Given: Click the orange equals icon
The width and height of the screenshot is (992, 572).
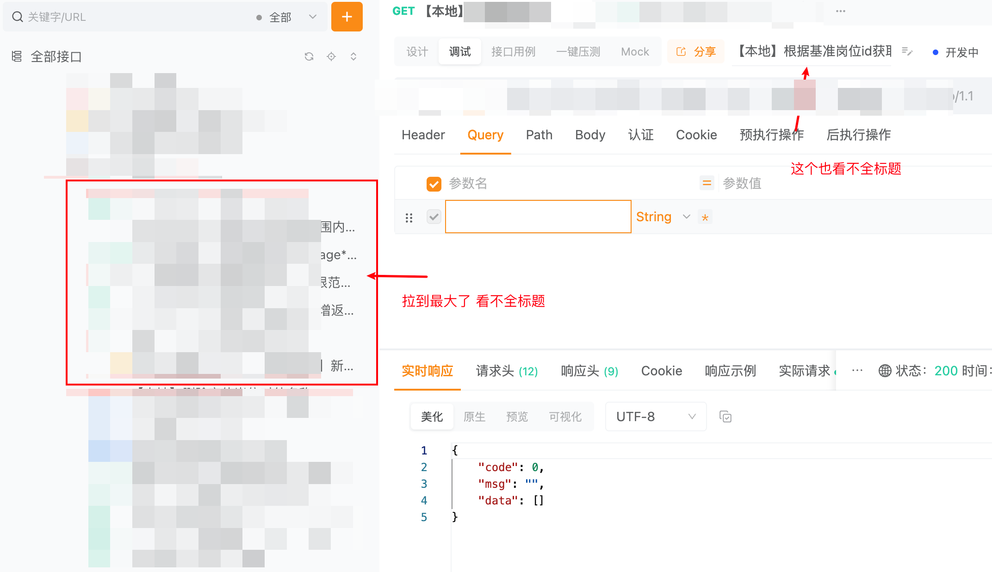Looking at the screenshot, I should tap(707, 183).
